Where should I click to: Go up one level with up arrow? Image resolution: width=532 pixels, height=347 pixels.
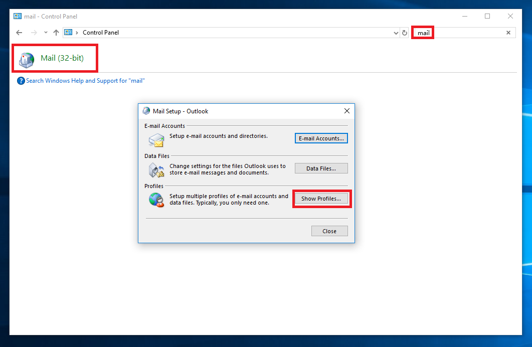click(56, 33)
